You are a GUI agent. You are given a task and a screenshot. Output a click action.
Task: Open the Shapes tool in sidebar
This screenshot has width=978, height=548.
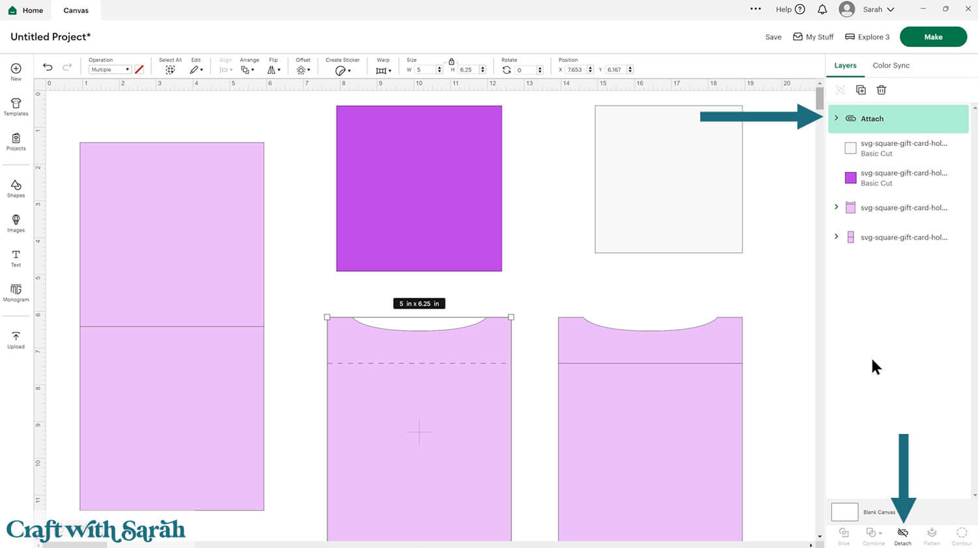click(x=16, y=188)
